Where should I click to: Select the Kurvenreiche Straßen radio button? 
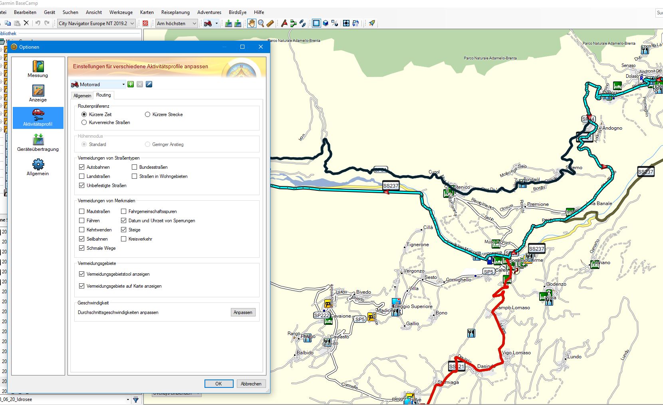84,122
